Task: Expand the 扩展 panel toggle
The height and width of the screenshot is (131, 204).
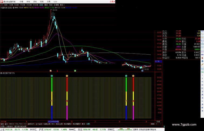Action: (x=3, y=126)
